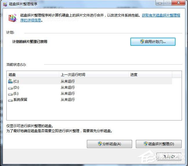Minimize the Disk Defragmenter window
This screenshot has height=166, width=188.
pos(160,3)
